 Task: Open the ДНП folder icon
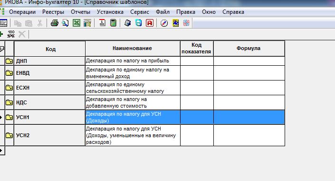(x=9, y=61)
